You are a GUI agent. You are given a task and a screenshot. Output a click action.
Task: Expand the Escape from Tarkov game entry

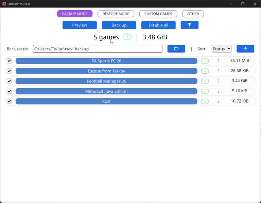coord(106,71)
